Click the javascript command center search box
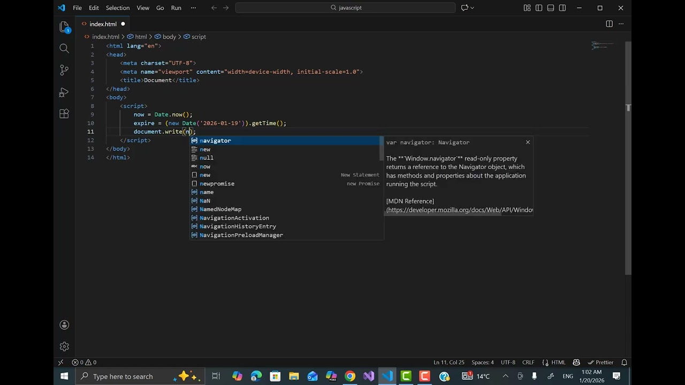The image size is (685, 385). pyautogui.click(x=346, y=8)
